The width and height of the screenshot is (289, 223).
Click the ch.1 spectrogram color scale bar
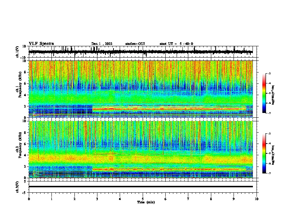[x=264, y=93]
